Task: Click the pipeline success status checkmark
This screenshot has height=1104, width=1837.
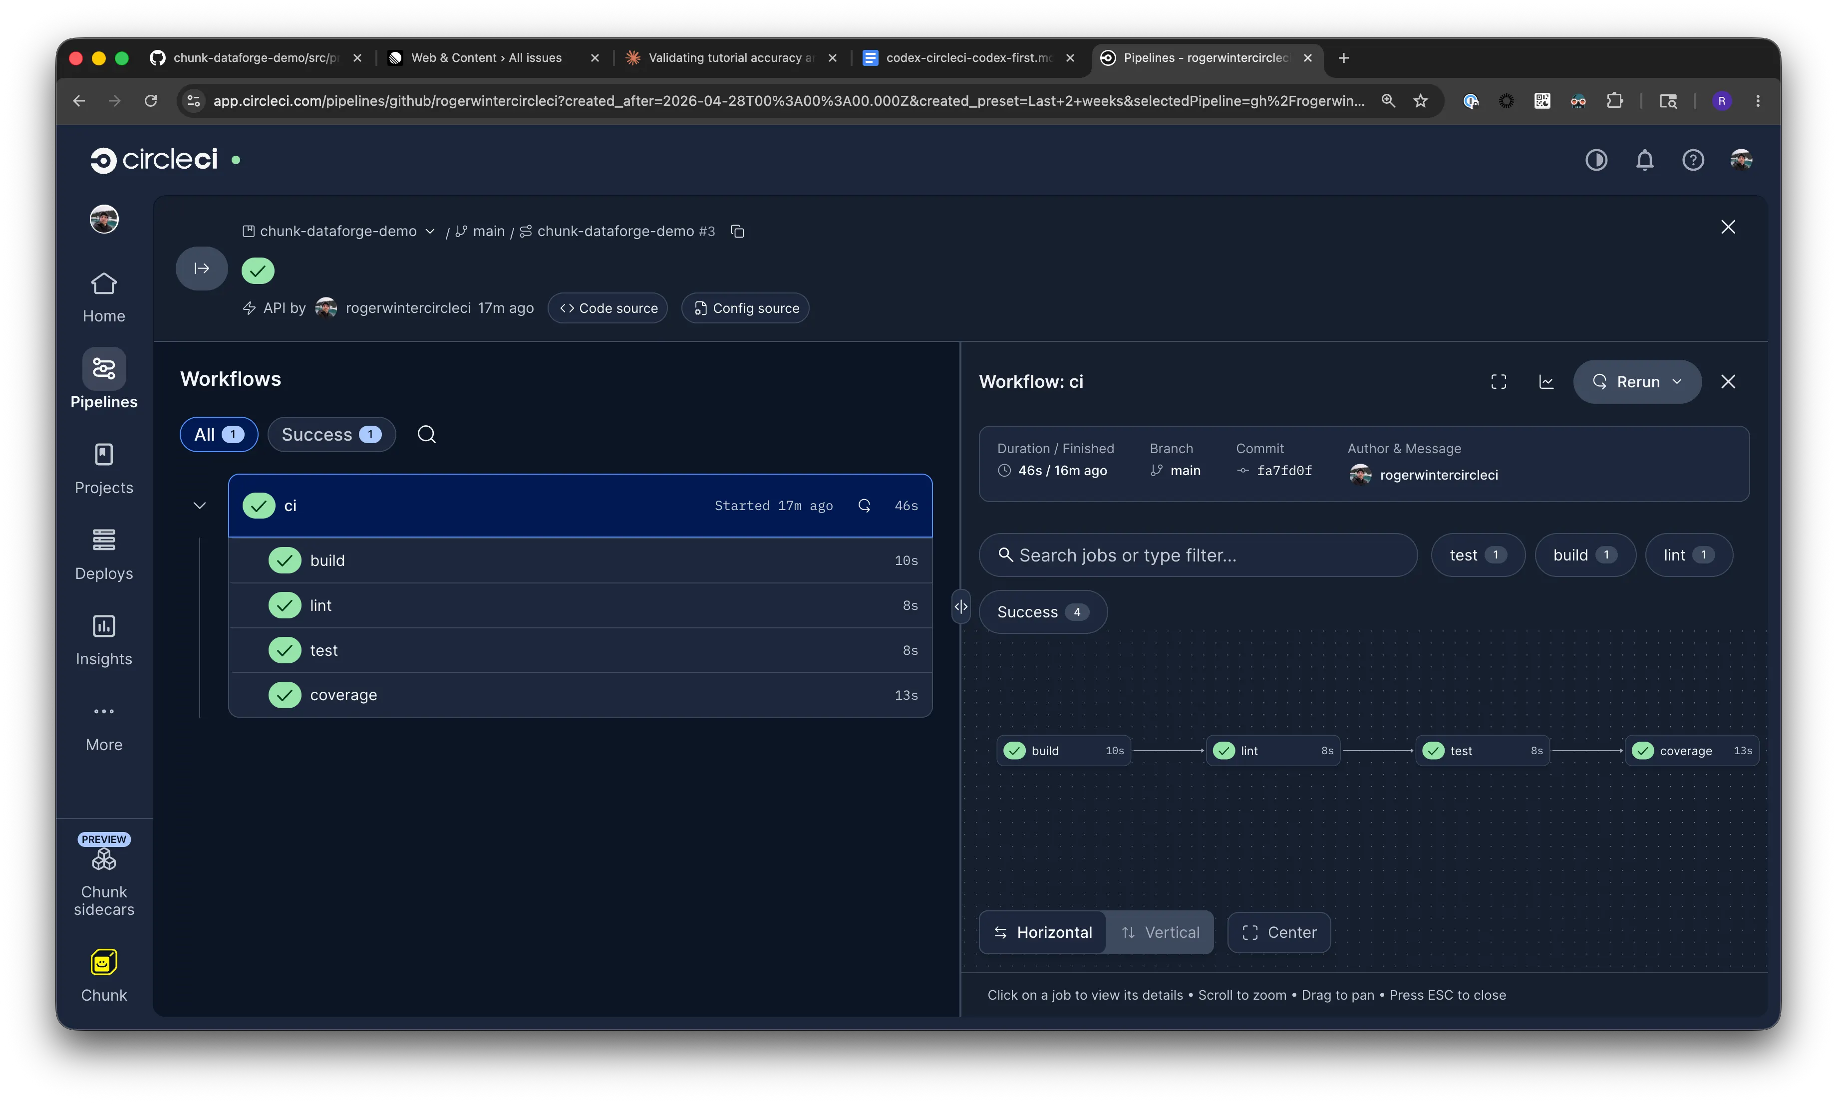Action: [x=258, y=271]
